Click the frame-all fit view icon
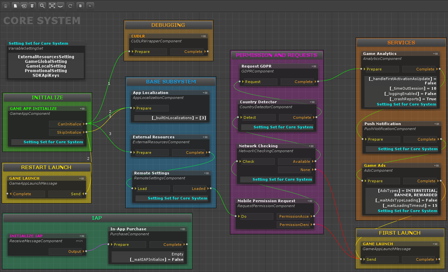This screenshot has height=272, width=448. (52, 6)
